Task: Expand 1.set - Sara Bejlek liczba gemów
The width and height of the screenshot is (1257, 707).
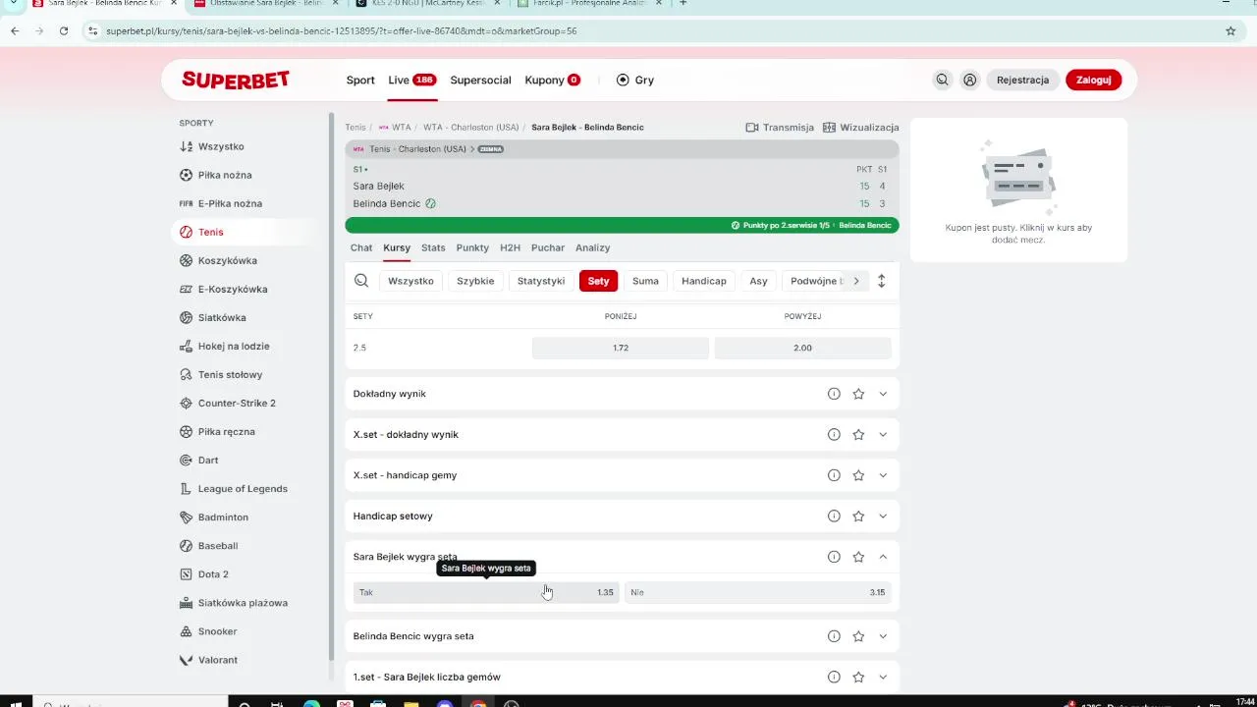Action: pyautogui.click(x=883, y=677)
